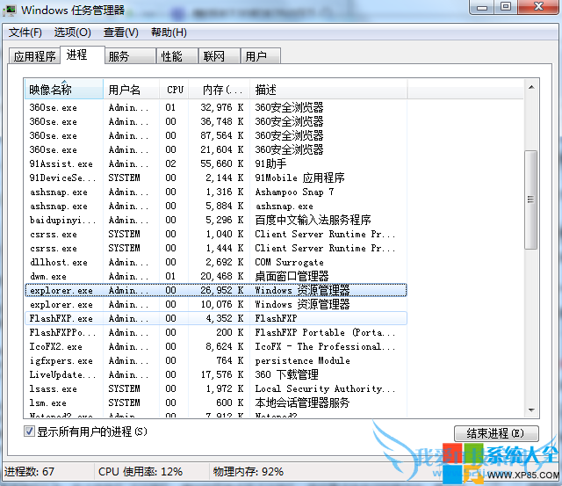Select the lsass.exe process
This screenshot has height=486, width=562.
point(216,388)
